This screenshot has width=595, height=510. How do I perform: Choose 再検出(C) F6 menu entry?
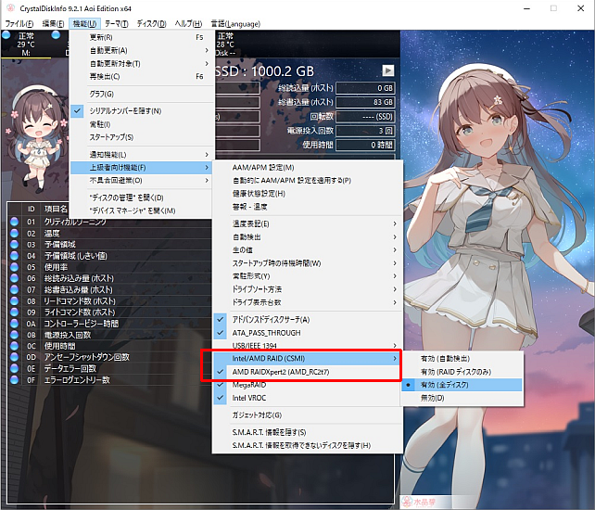142,76
